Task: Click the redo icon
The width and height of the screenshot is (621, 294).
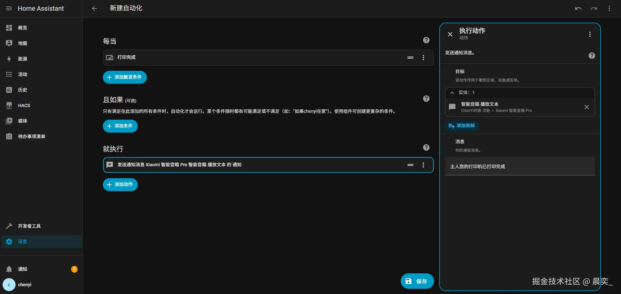Action: tap(594, 8)
